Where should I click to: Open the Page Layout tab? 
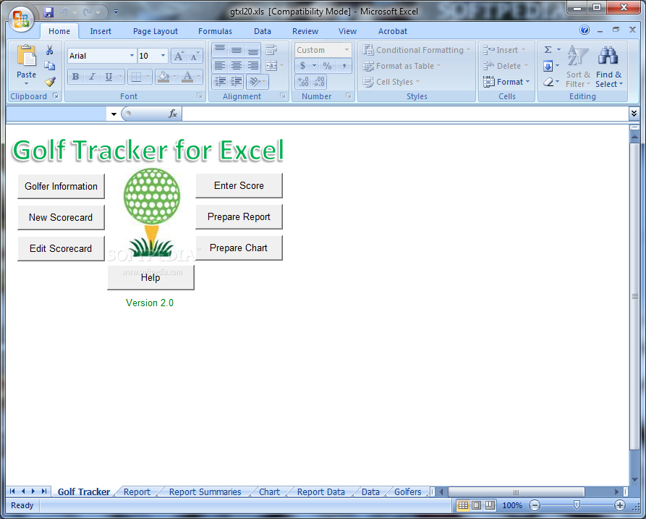[x=156, y=31]
